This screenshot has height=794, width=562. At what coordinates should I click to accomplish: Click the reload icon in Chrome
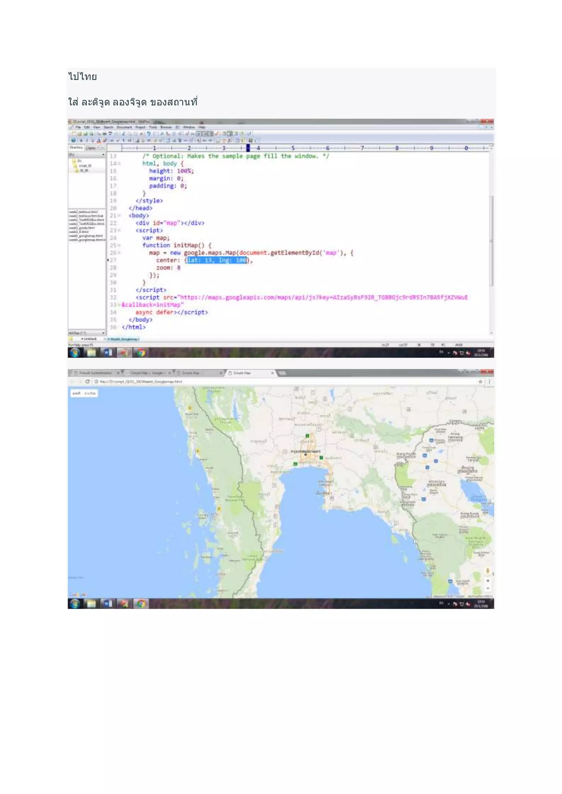tap(88, 381)
